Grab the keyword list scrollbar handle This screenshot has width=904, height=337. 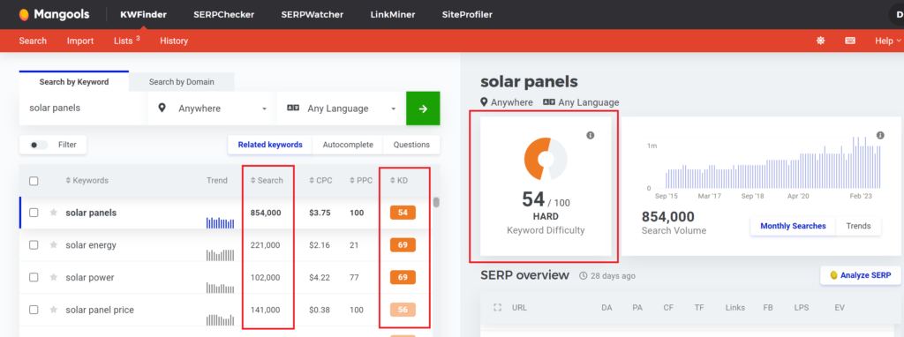point(436,202)
